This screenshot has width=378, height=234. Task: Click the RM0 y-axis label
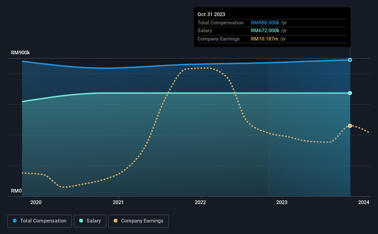point(17,191)
